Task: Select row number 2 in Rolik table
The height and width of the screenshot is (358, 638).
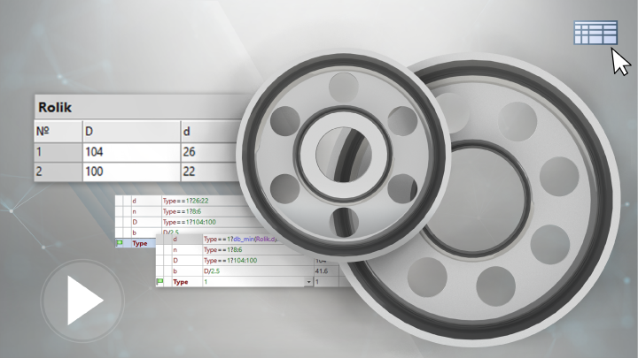Action: click(55, 171)
